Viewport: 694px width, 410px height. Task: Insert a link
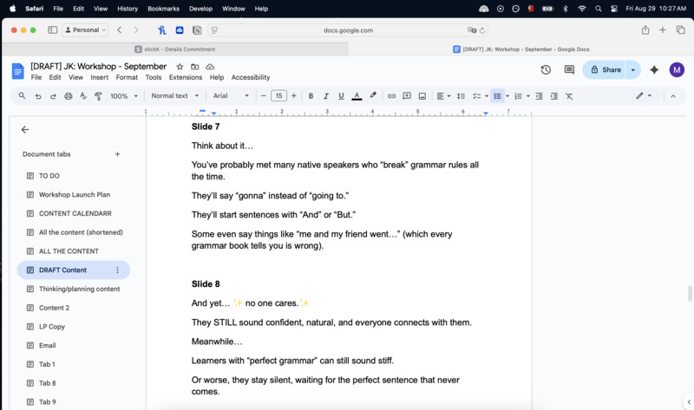pyautogui.click(x=392, y=96)
